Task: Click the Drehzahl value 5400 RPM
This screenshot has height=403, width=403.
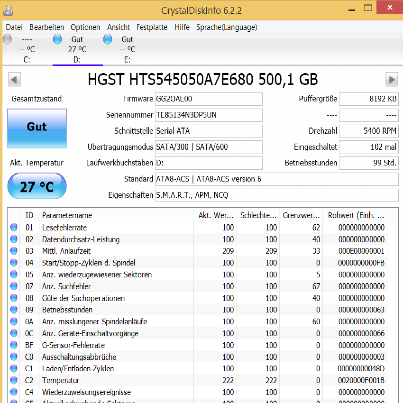Action: point(369,131)
